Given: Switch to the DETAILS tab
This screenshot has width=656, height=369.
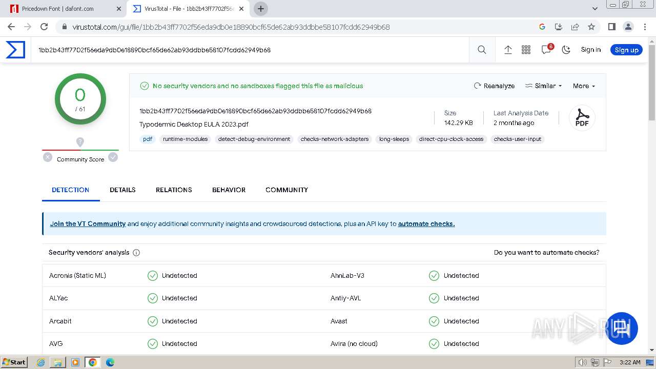Looking at the screenshot, I should tap(122, 190).
